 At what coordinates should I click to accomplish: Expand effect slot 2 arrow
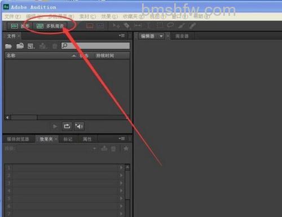pos(121,175)
